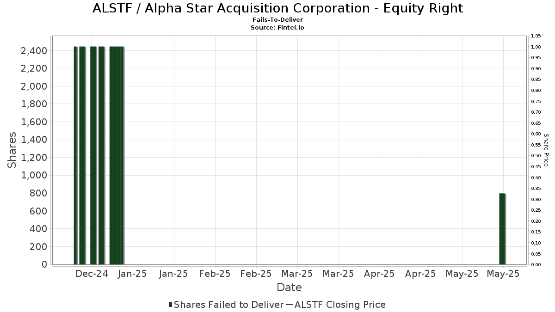This screenshot has height=312, width=555.
Task: Click the 2,400 value on Shares axis
Action: [x=34, y=51]
